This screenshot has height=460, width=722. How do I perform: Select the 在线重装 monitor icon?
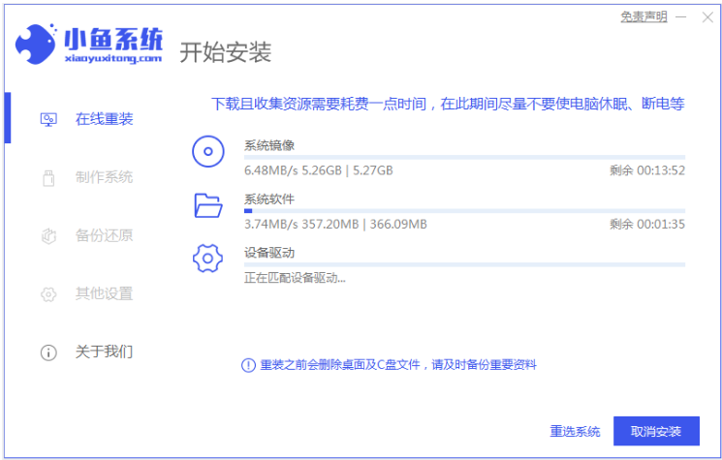[x=48, y=119]
